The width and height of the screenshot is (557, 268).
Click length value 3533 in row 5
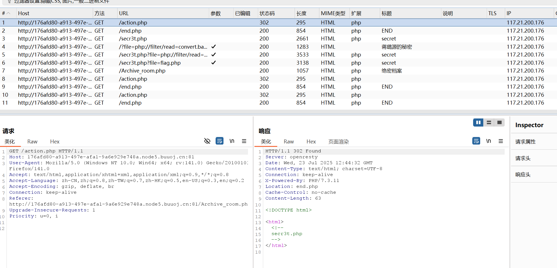pos(302,55)
